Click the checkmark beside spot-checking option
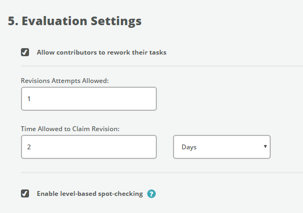 tap(25, 194)
